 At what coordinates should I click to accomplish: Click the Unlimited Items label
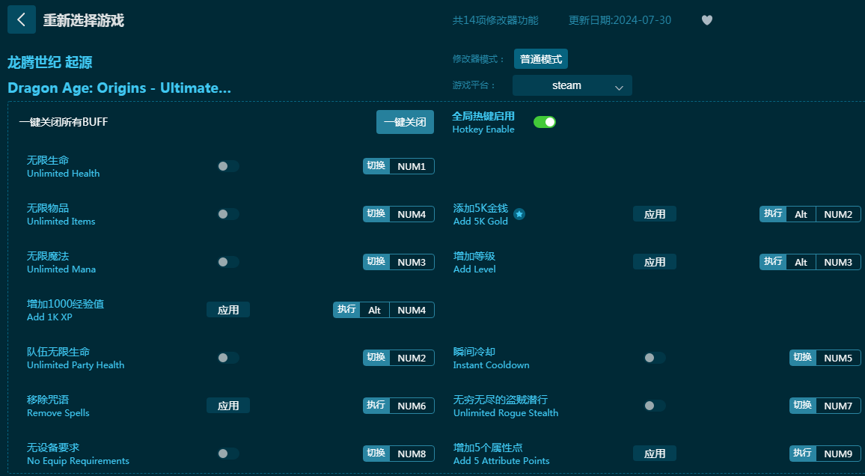61,222
